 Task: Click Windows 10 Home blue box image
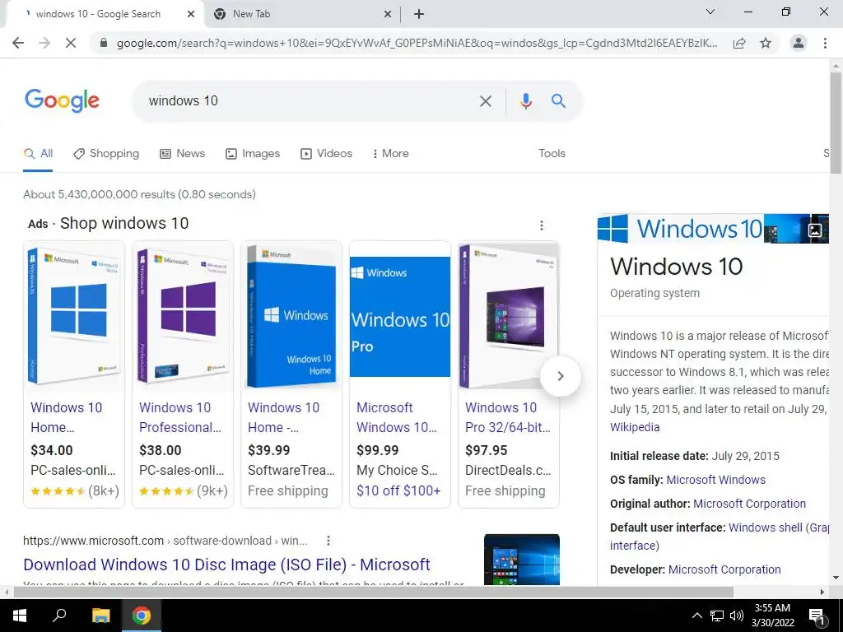tap(291, 317)
